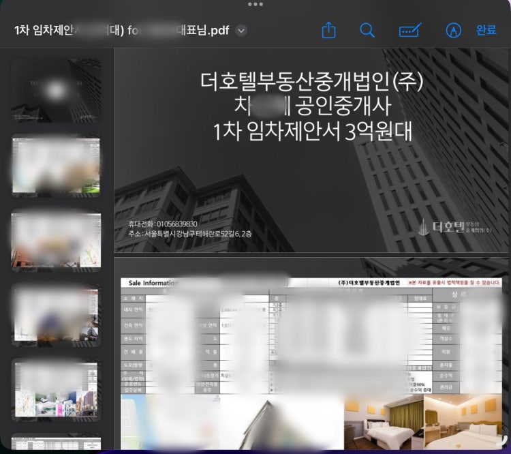Open the form fill text tool
This screenshot has height=454, width=511.
[x=410, y=30]
